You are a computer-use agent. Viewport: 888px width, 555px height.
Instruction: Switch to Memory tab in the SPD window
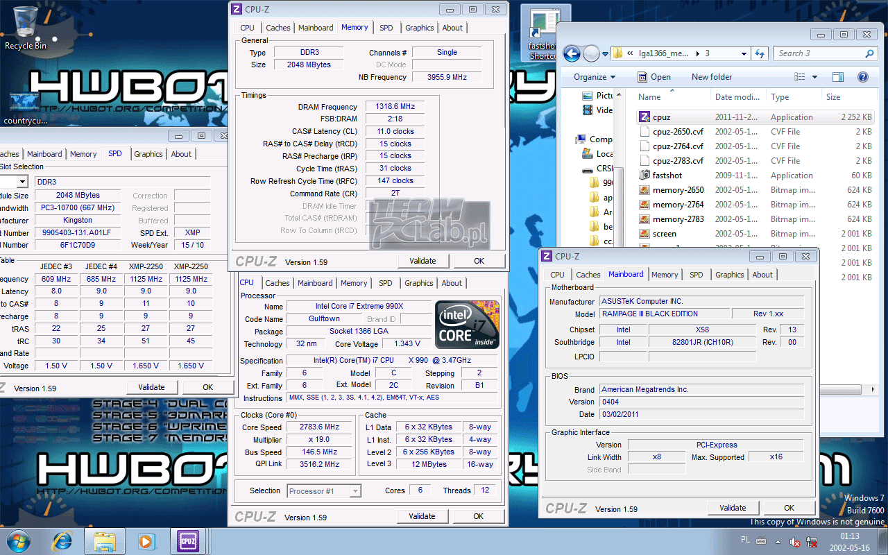pos(83,154)
